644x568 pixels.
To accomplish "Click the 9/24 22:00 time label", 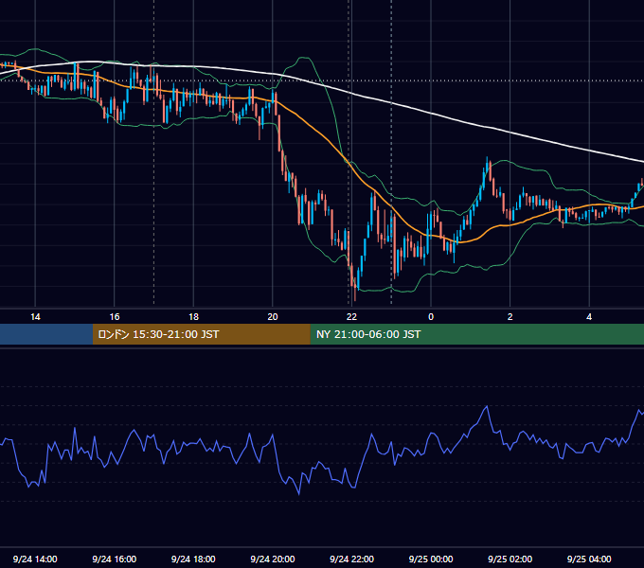I will pyautogui.click(x=351, y=559).
